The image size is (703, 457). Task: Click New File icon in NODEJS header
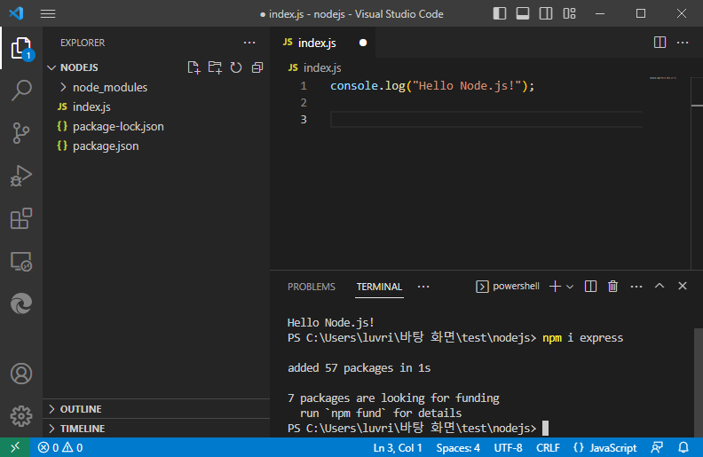pyautogui.click(x=194, y=67)
